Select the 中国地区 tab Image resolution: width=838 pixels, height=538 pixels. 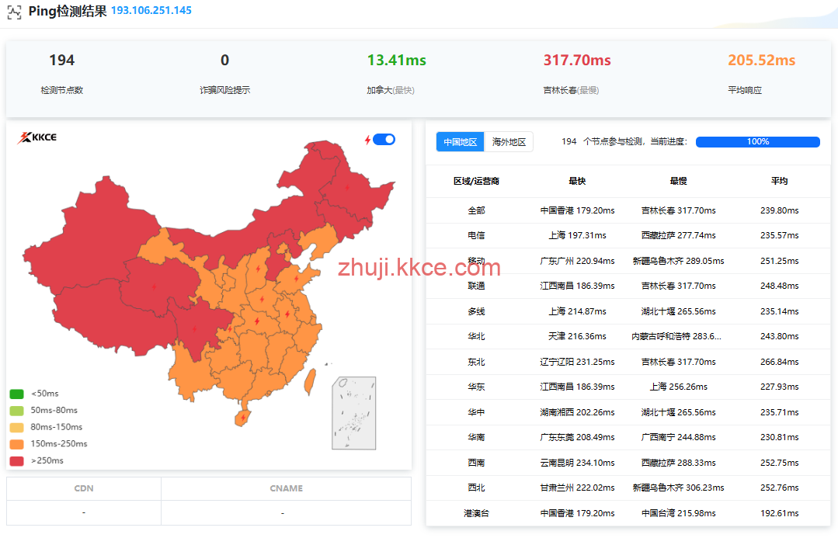tap(461, 142)
